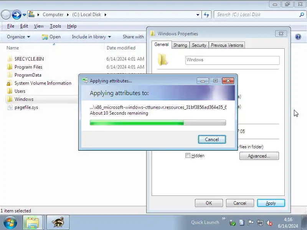Screen dimensions: 307x230
Task: Open the recent pages dropdown arrow
Action: coord(24,15)
